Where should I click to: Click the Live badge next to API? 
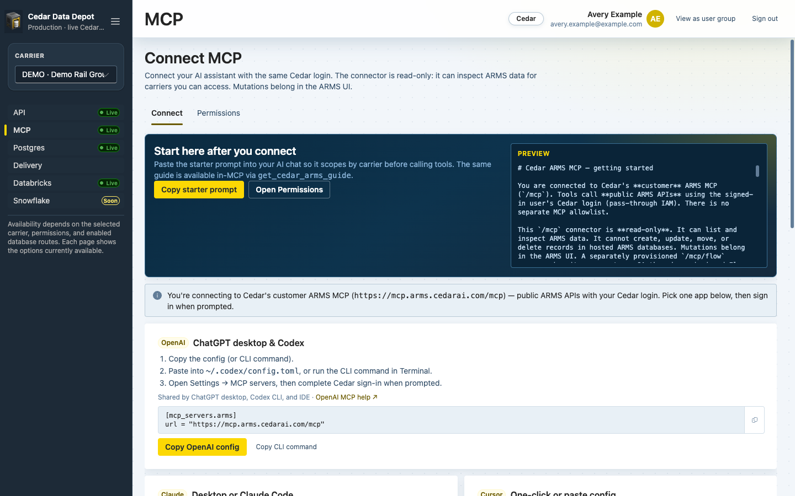click(x=109, y=112)
